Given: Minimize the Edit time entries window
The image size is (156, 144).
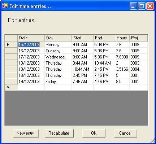Looking at the screenshot, I should click(x=133, y=6).
